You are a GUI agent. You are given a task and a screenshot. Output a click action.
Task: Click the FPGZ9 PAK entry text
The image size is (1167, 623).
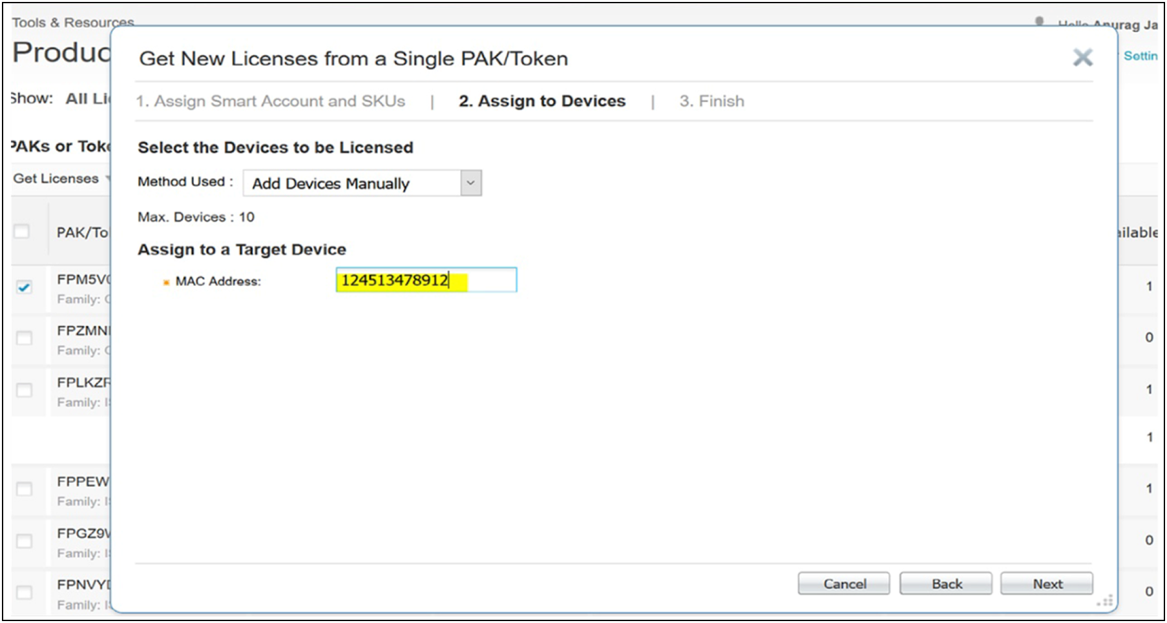tap(84, 533)
